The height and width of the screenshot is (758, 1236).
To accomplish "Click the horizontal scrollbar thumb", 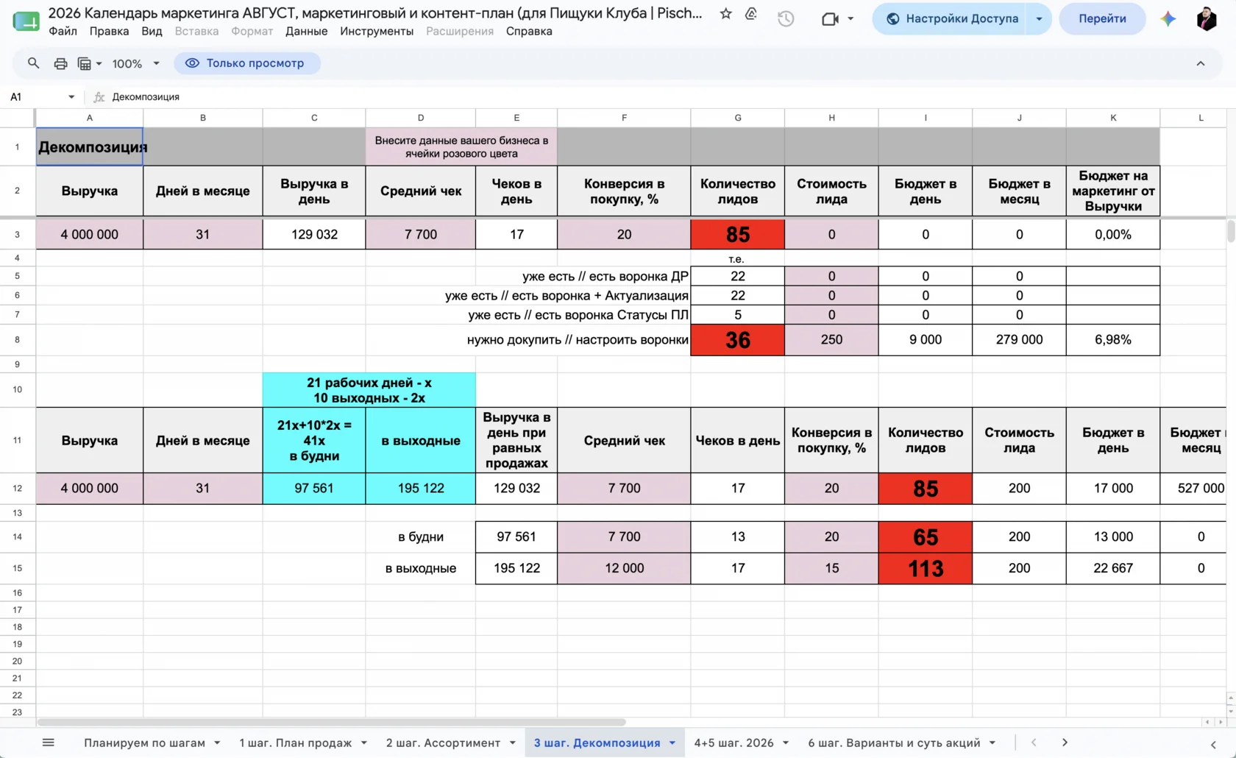I will pos(331,723).
